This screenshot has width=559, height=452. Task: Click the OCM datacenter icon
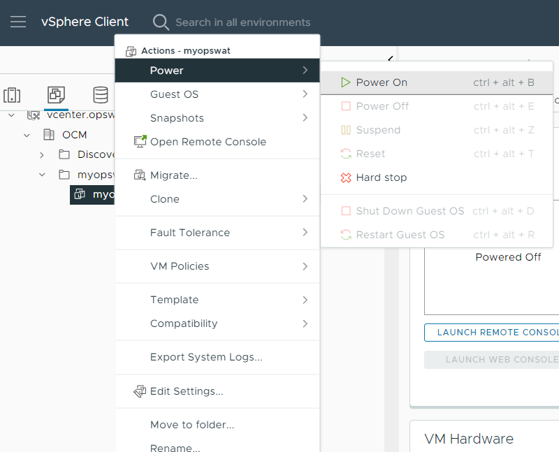click(49, 135)
